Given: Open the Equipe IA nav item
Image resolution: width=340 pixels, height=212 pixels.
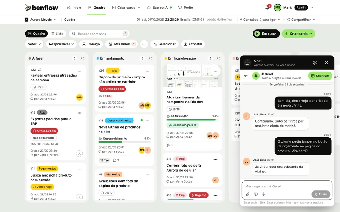Looking at the screenshot, I should pyautogui.click(x=159, y=8).
